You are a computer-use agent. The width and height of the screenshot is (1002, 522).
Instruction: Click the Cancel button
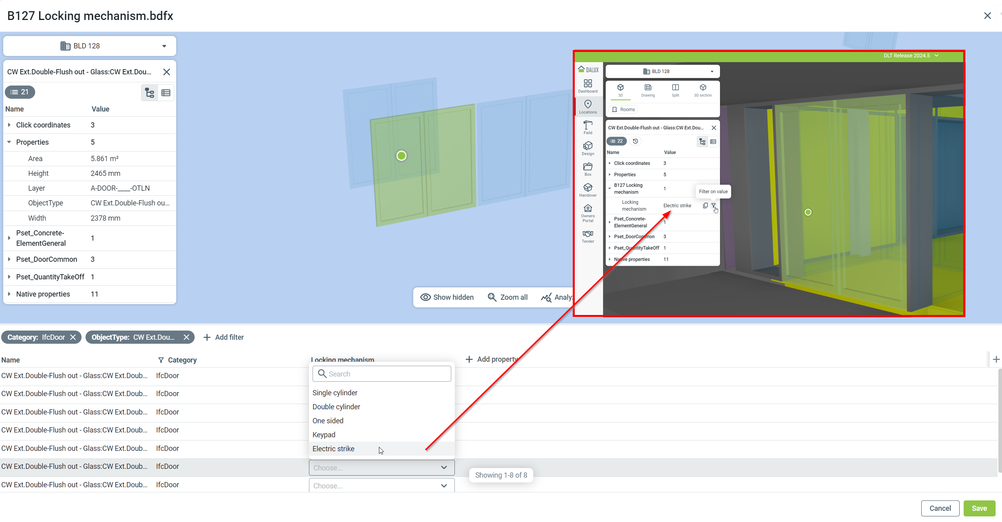click(940, 508)
